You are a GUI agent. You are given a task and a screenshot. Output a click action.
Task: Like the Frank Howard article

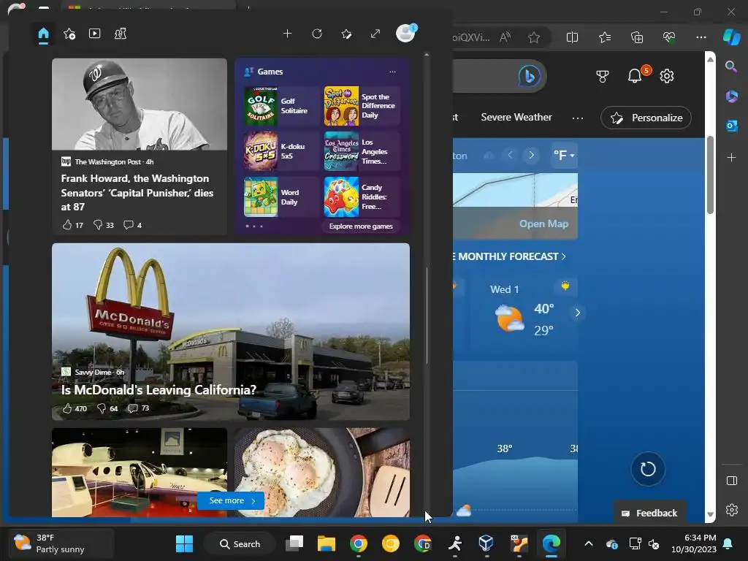coord(72,225)
